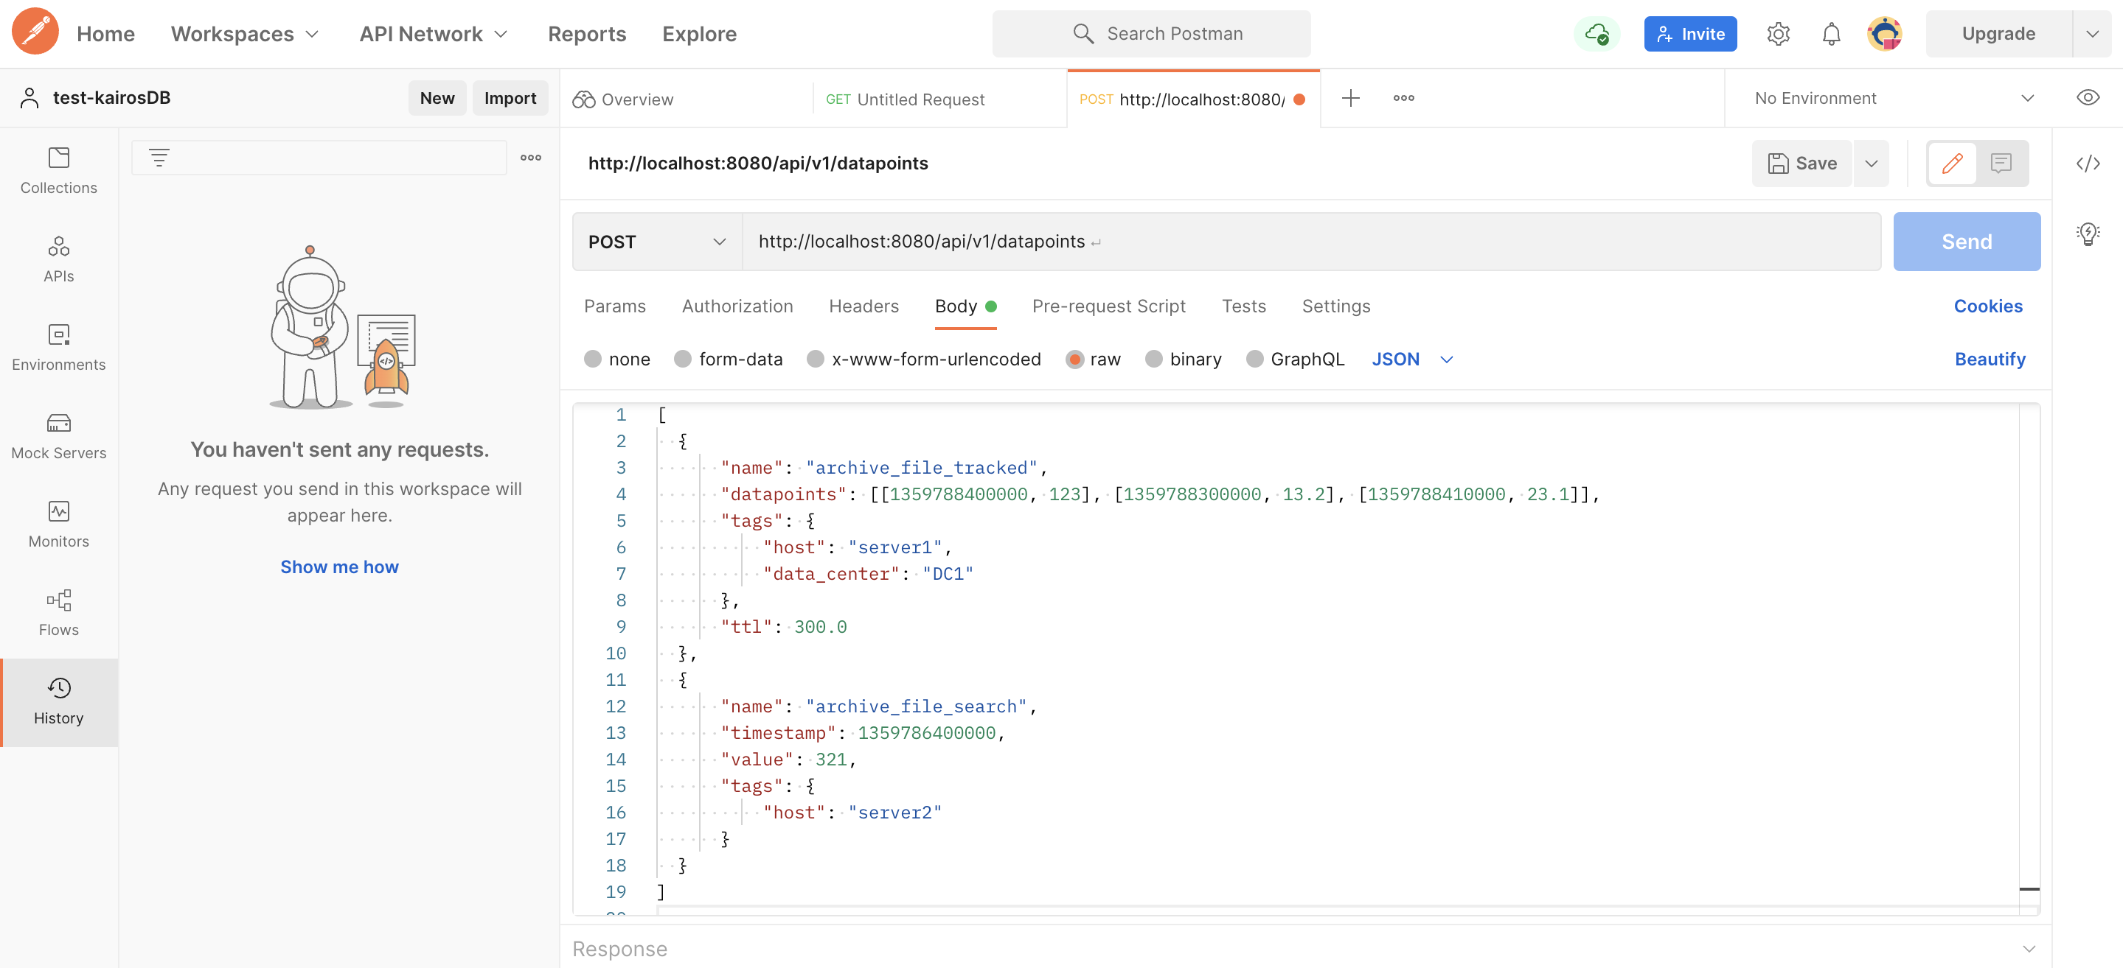This screenshot has width=2123, height=968.
Task: Open the Monitors sidebar section
Action: coord(58,524)
